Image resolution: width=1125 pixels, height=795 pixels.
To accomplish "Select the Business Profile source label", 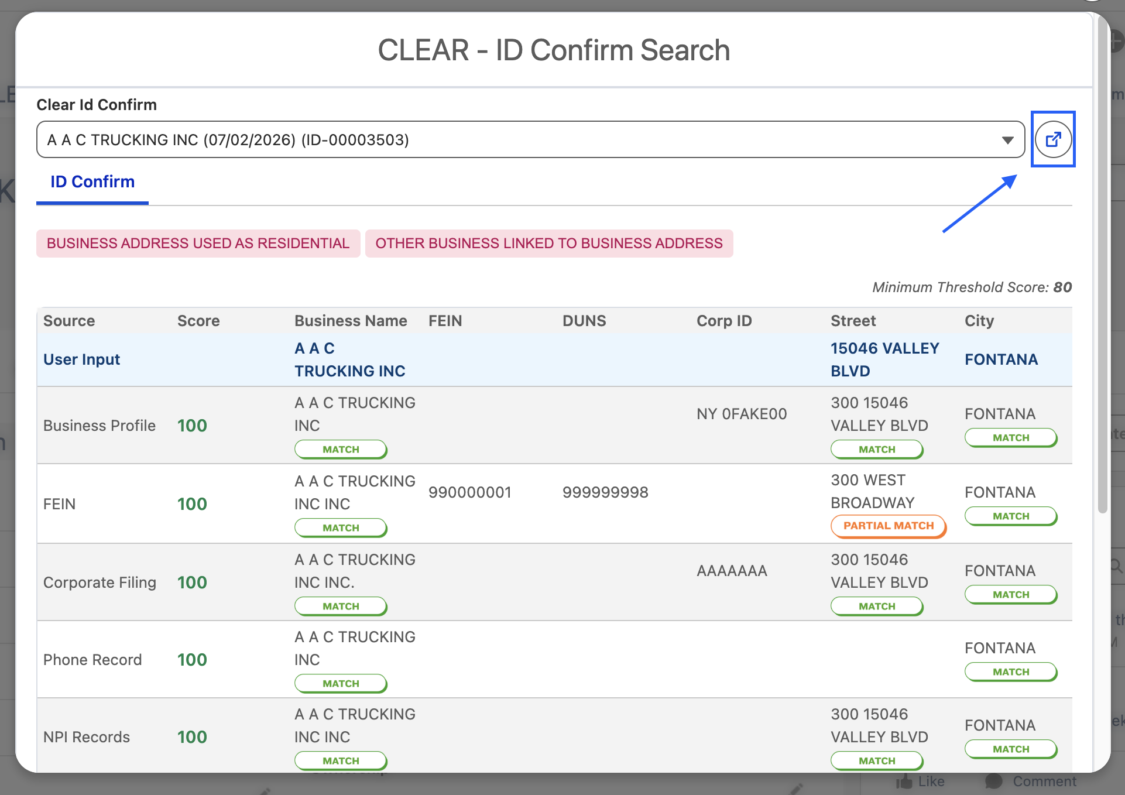I will (x=100, y=426).
